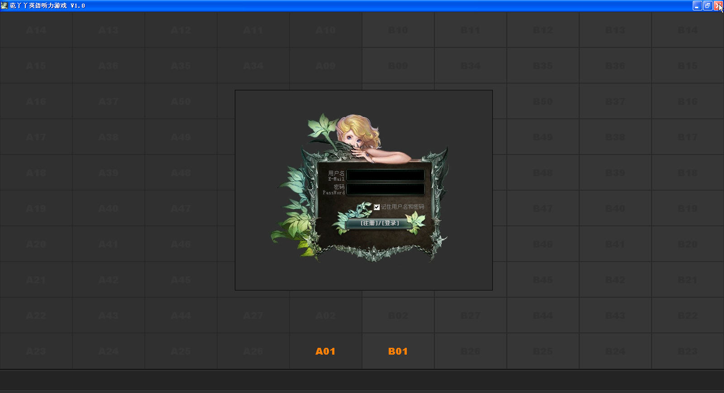Click the dimmed B15 grid cell

pyautogui.click(x=688, y=65)
